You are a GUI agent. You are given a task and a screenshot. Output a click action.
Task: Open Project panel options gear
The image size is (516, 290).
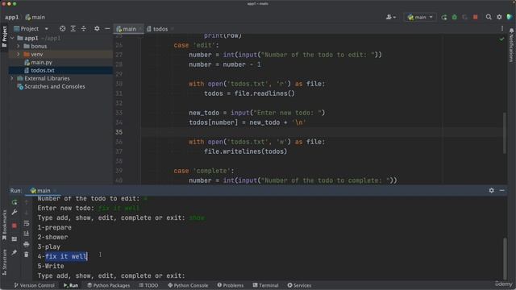coord(97,29)
